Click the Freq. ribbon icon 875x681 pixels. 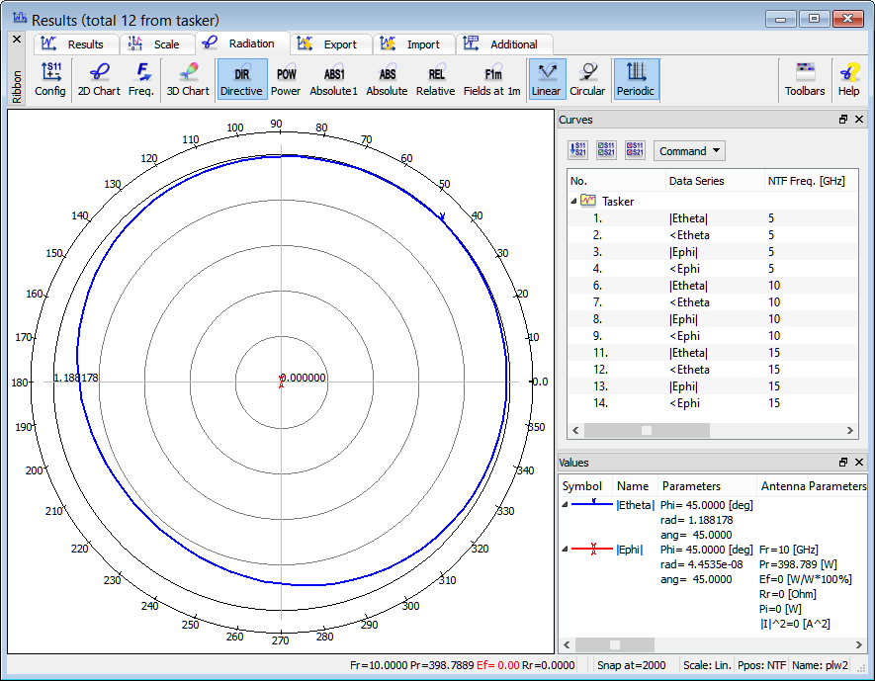141,79
